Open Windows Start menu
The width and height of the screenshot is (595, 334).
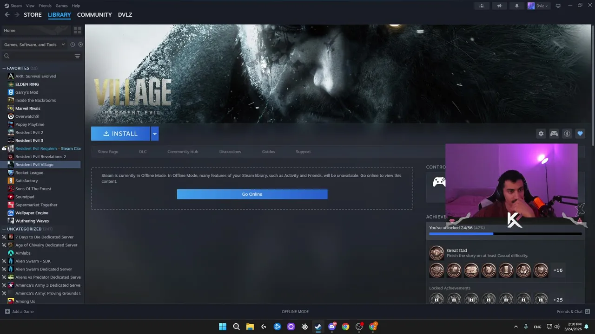pos(223,327)
